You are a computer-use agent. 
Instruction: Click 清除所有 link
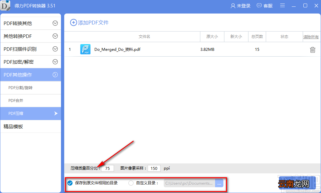pyautogui.click(x=311, y=37)
